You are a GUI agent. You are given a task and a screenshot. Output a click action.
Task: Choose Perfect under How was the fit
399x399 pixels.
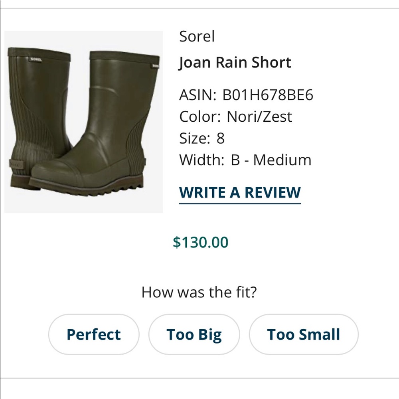coord(93,334)
